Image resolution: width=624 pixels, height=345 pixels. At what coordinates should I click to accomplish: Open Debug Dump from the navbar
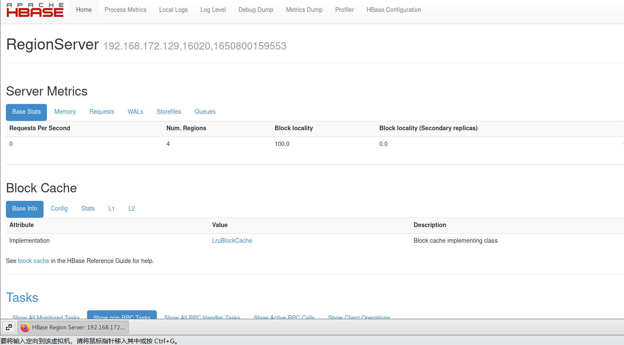click(x=256, y=10)
